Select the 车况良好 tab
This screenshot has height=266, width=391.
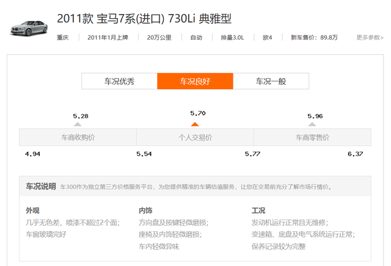pyautogui.click(x=195, y=81)
